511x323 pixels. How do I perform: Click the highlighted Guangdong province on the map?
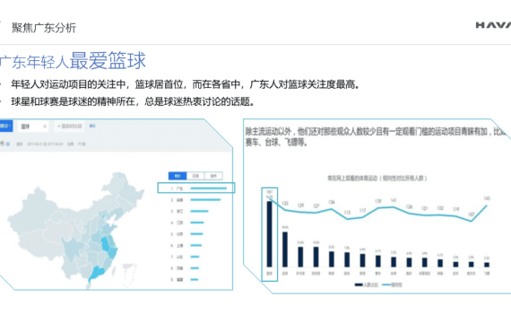point(98,273)
